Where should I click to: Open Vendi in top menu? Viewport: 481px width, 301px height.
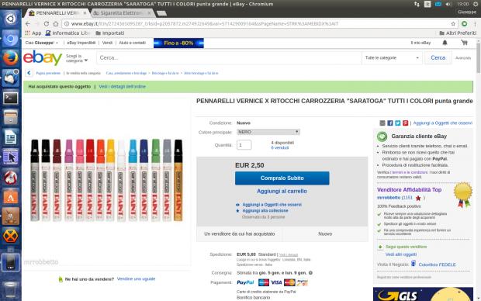pos(107,43)
